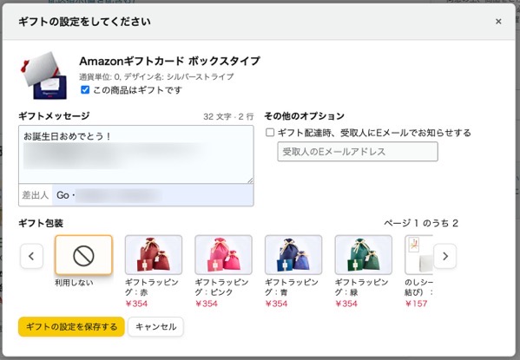Save settings with ギフトの設定を保存する button
Screen dimensions: 520x360
coord(71,327)
